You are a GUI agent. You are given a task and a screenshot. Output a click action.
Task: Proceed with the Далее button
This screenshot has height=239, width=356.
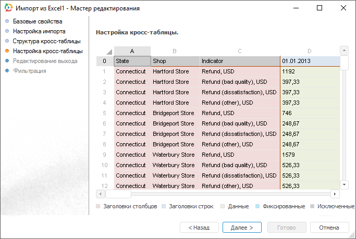coord(242,228)
